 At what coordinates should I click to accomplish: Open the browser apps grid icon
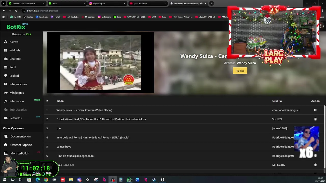(4, 17)
